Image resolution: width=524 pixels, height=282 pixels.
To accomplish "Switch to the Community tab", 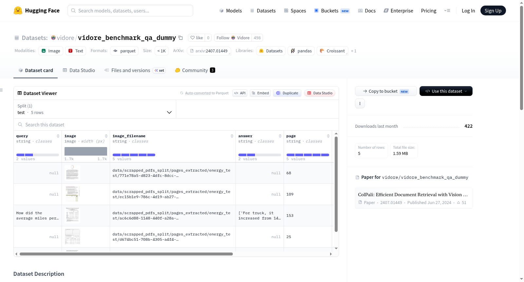I will (x=195, y=70).
